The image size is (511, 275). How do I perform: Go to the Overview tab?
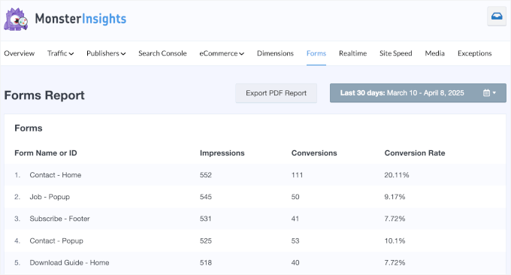coord(20,53)
